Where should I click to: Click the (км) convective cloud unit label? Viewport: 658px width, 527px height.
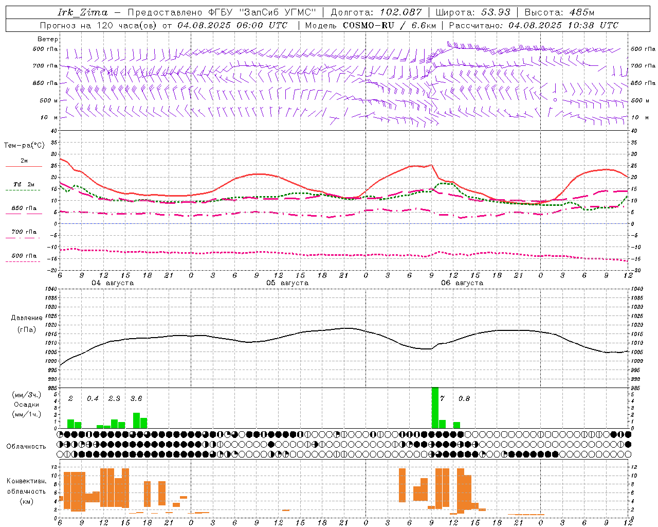pyautogui.click(x=26, y=501)
